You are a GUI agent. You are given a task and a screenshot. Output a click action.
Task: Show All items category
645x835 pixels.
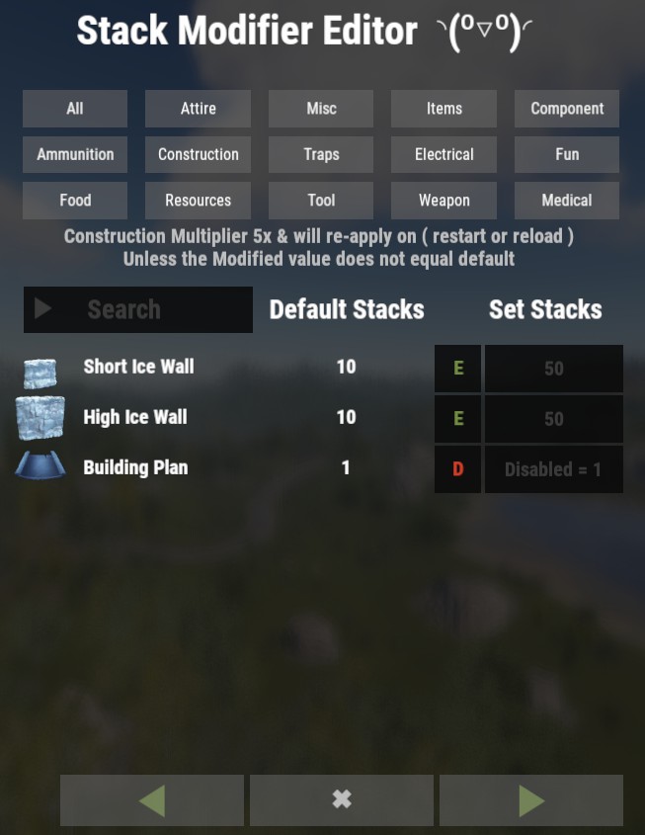[75, 109]
